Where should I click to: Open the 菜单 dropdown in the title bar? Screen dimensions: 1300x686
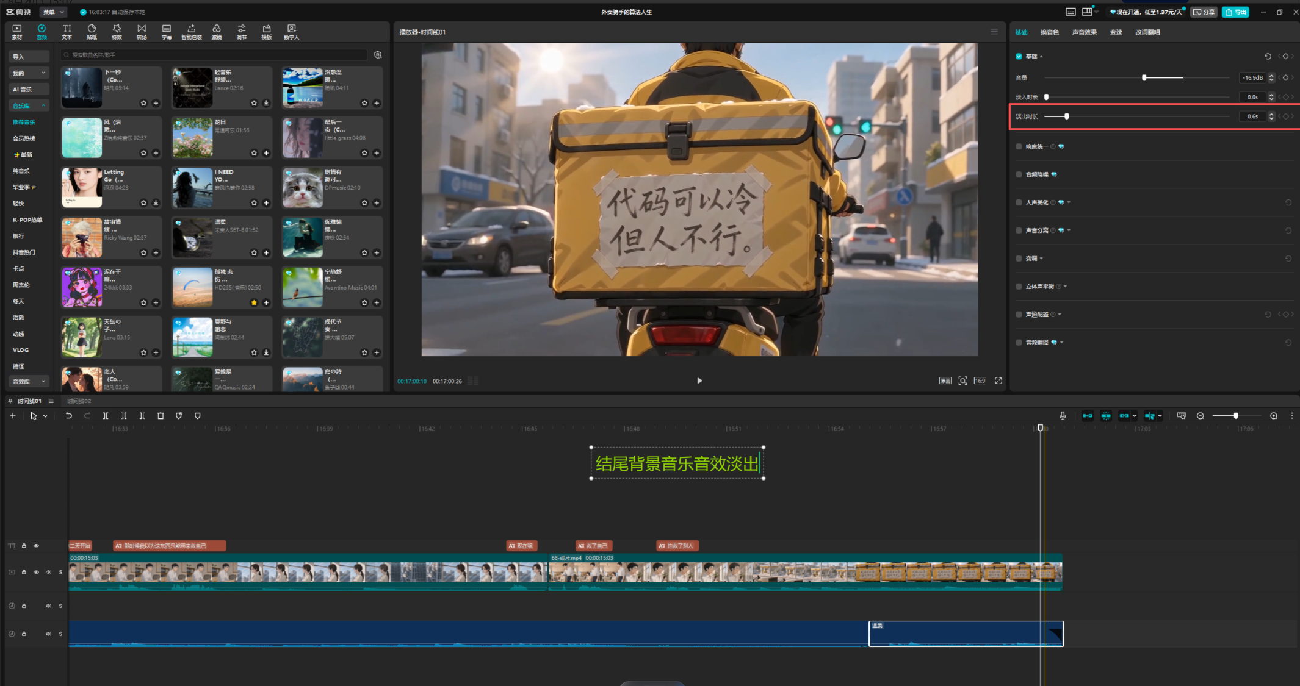point(53,12)
